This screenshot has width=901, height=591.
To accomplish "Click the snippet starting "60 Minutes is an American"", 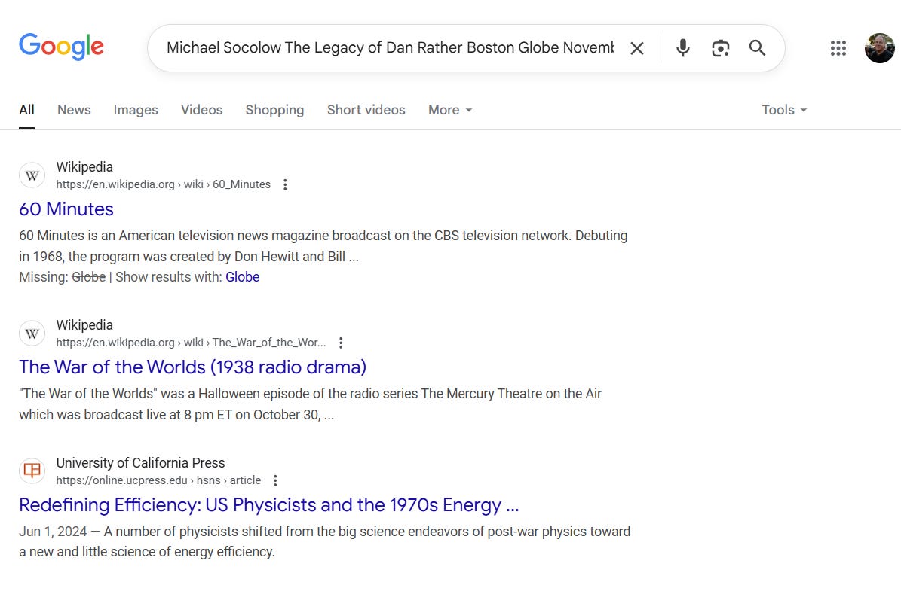I will pos(323,246).
